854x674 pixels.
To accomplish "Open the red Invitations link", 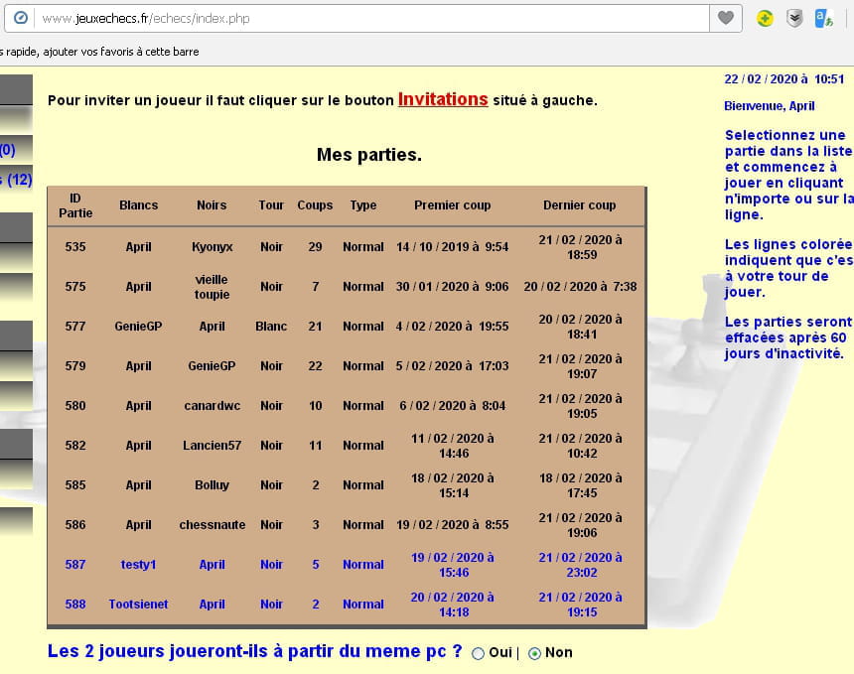I will (x=443, y=99).
